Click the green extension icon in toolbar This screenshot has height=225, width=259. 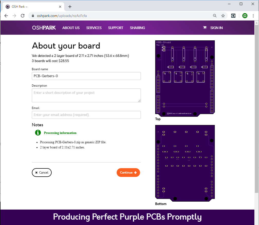(x=245, y=16)
